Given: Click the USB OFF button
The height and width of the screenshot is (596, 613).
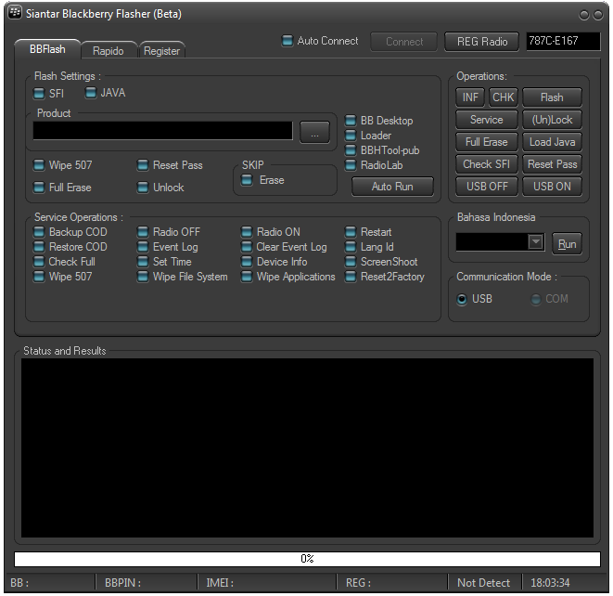Looking at the screenshot, I should 487,187.
